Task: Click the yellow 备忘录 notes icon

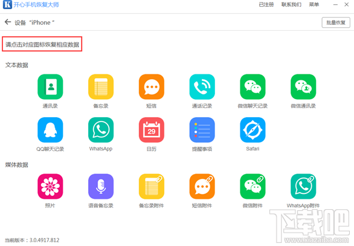Action: click(x=101, y=87)
